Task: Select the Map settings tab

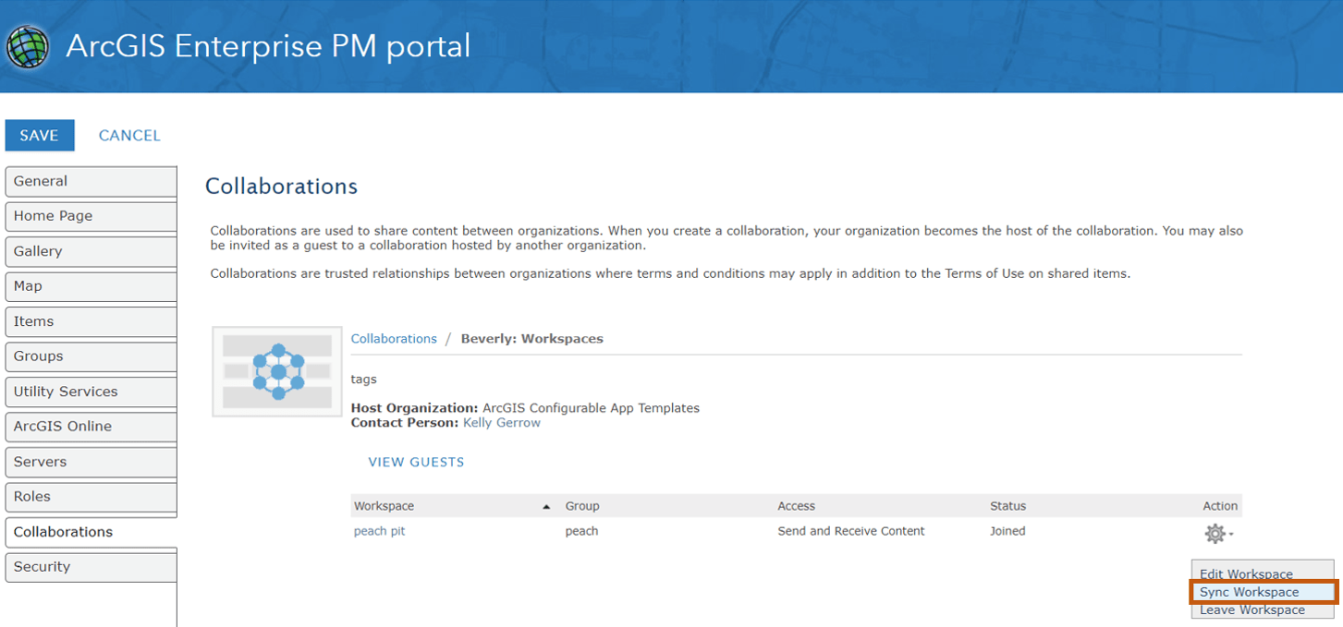Action: click(x=91, y=286)
